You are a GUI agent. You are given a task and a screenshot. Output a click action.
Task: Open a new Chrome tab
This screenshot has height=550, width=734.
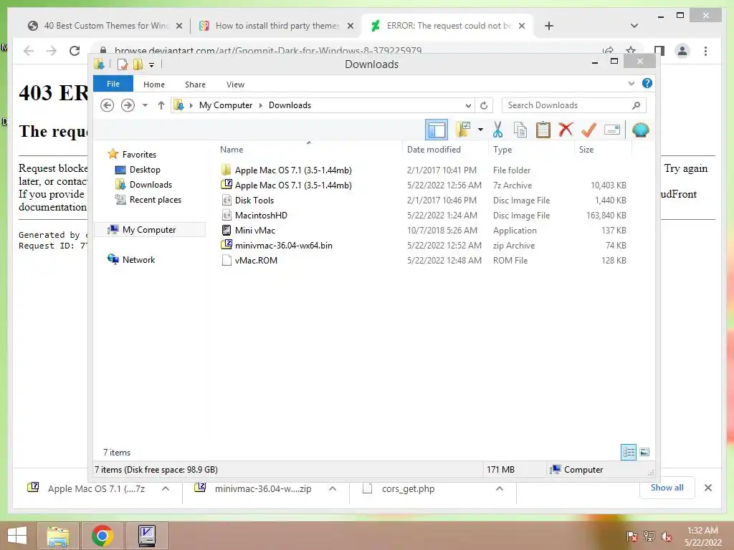[x=548, y=26]
